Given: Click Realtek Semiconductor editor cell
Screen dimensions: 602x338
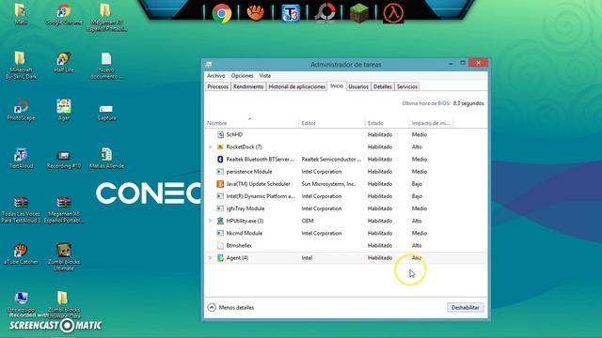Looking at the screenshot, I should click(331, 159).
